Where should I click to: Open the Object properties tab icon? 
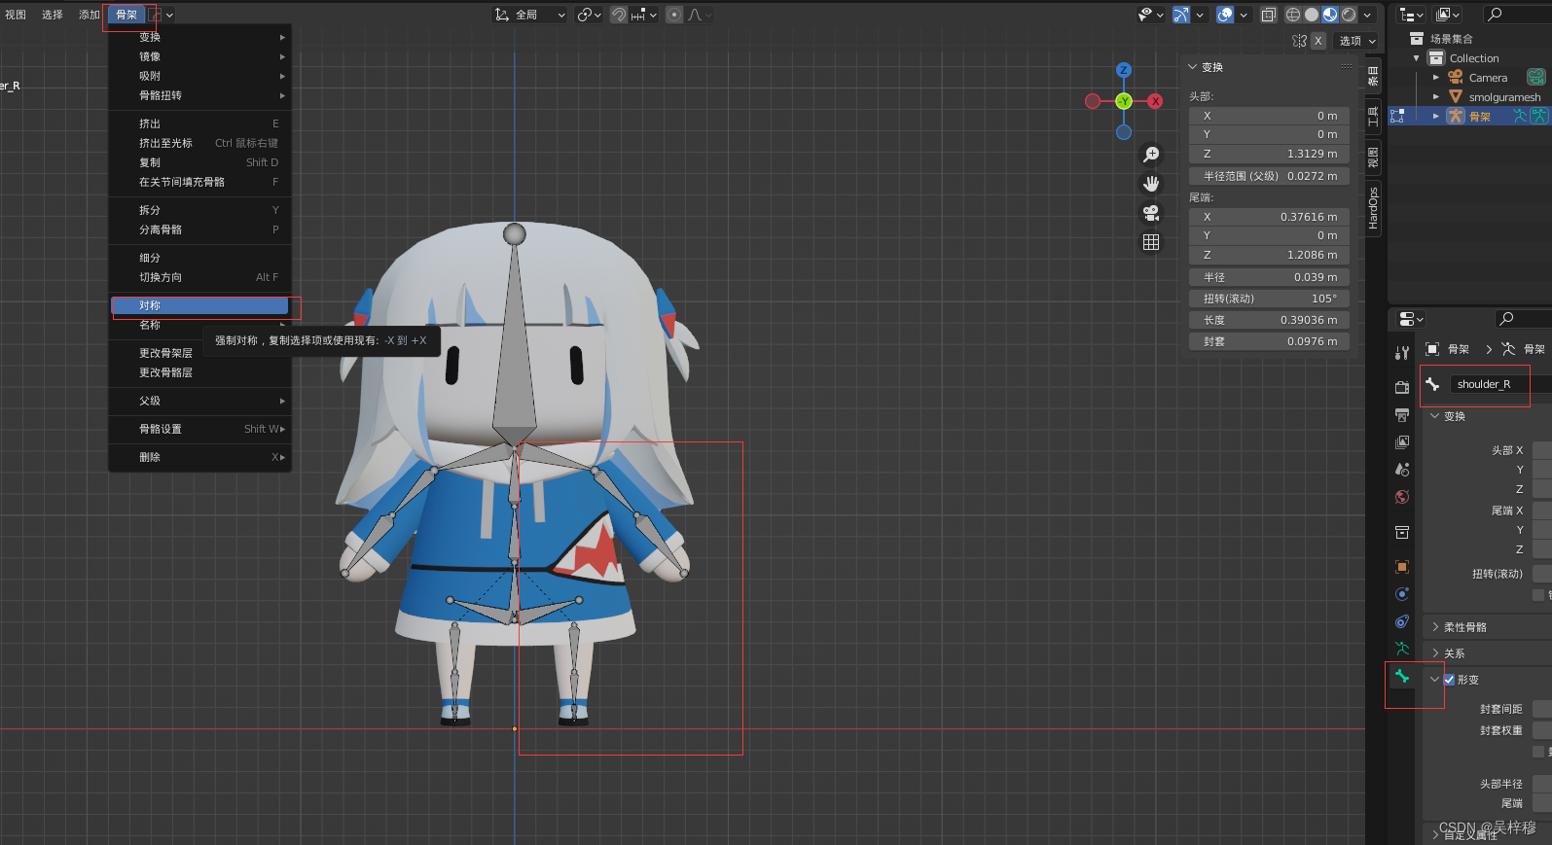(1402, 567)
